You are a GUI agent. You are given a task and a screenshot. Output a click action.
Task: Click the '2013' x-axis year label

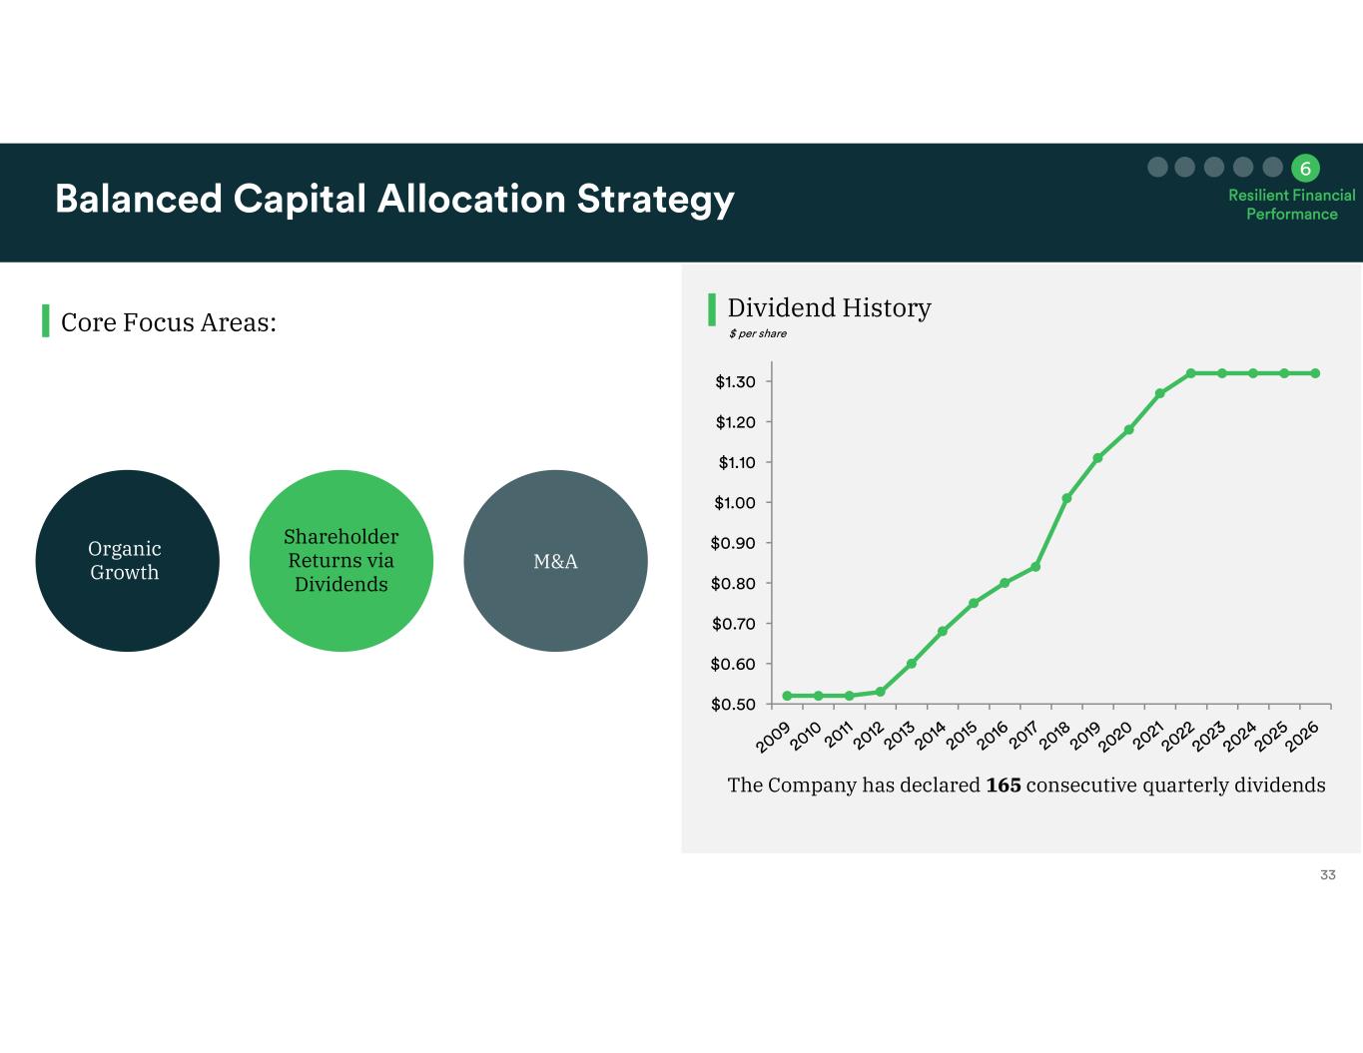pyautogui.click(x=899, y=736)
